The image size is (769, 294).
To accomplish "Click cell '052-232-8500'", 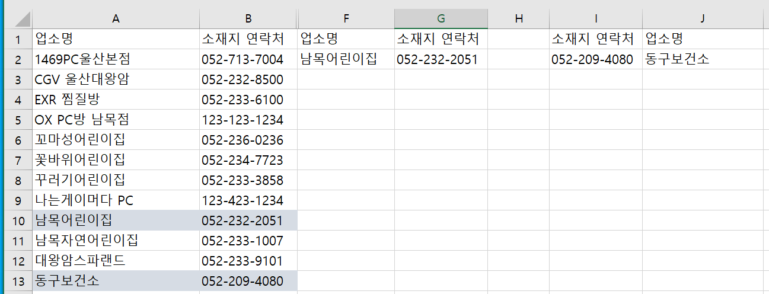I will click(248, 79).
